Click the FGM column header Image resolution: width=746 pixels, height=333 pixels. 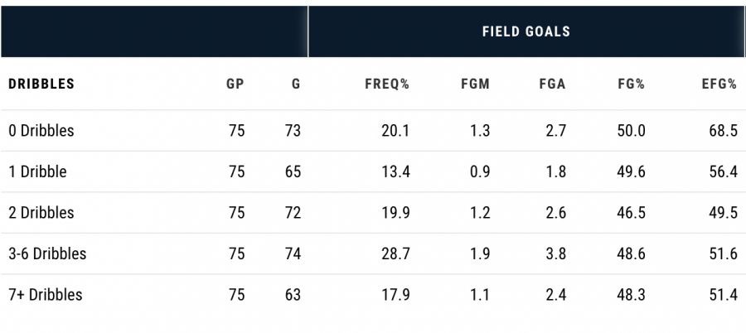pyautogui.click(x=475, y=84)
